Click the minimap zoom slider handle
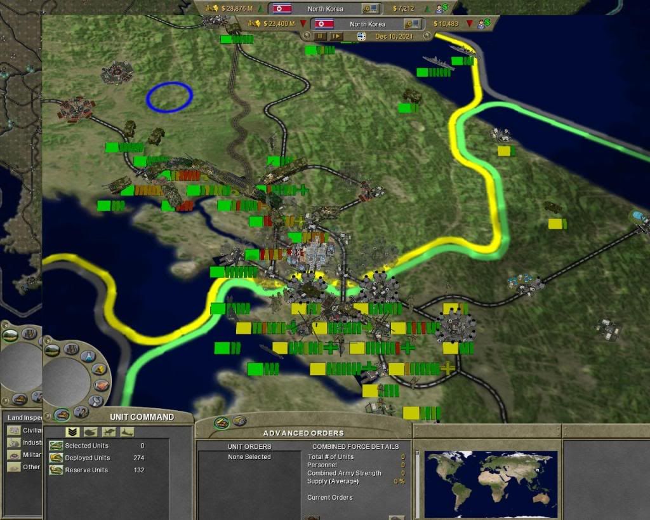Image resolution: width=650 pixels, height=520 pixels. tap(418, 453)
